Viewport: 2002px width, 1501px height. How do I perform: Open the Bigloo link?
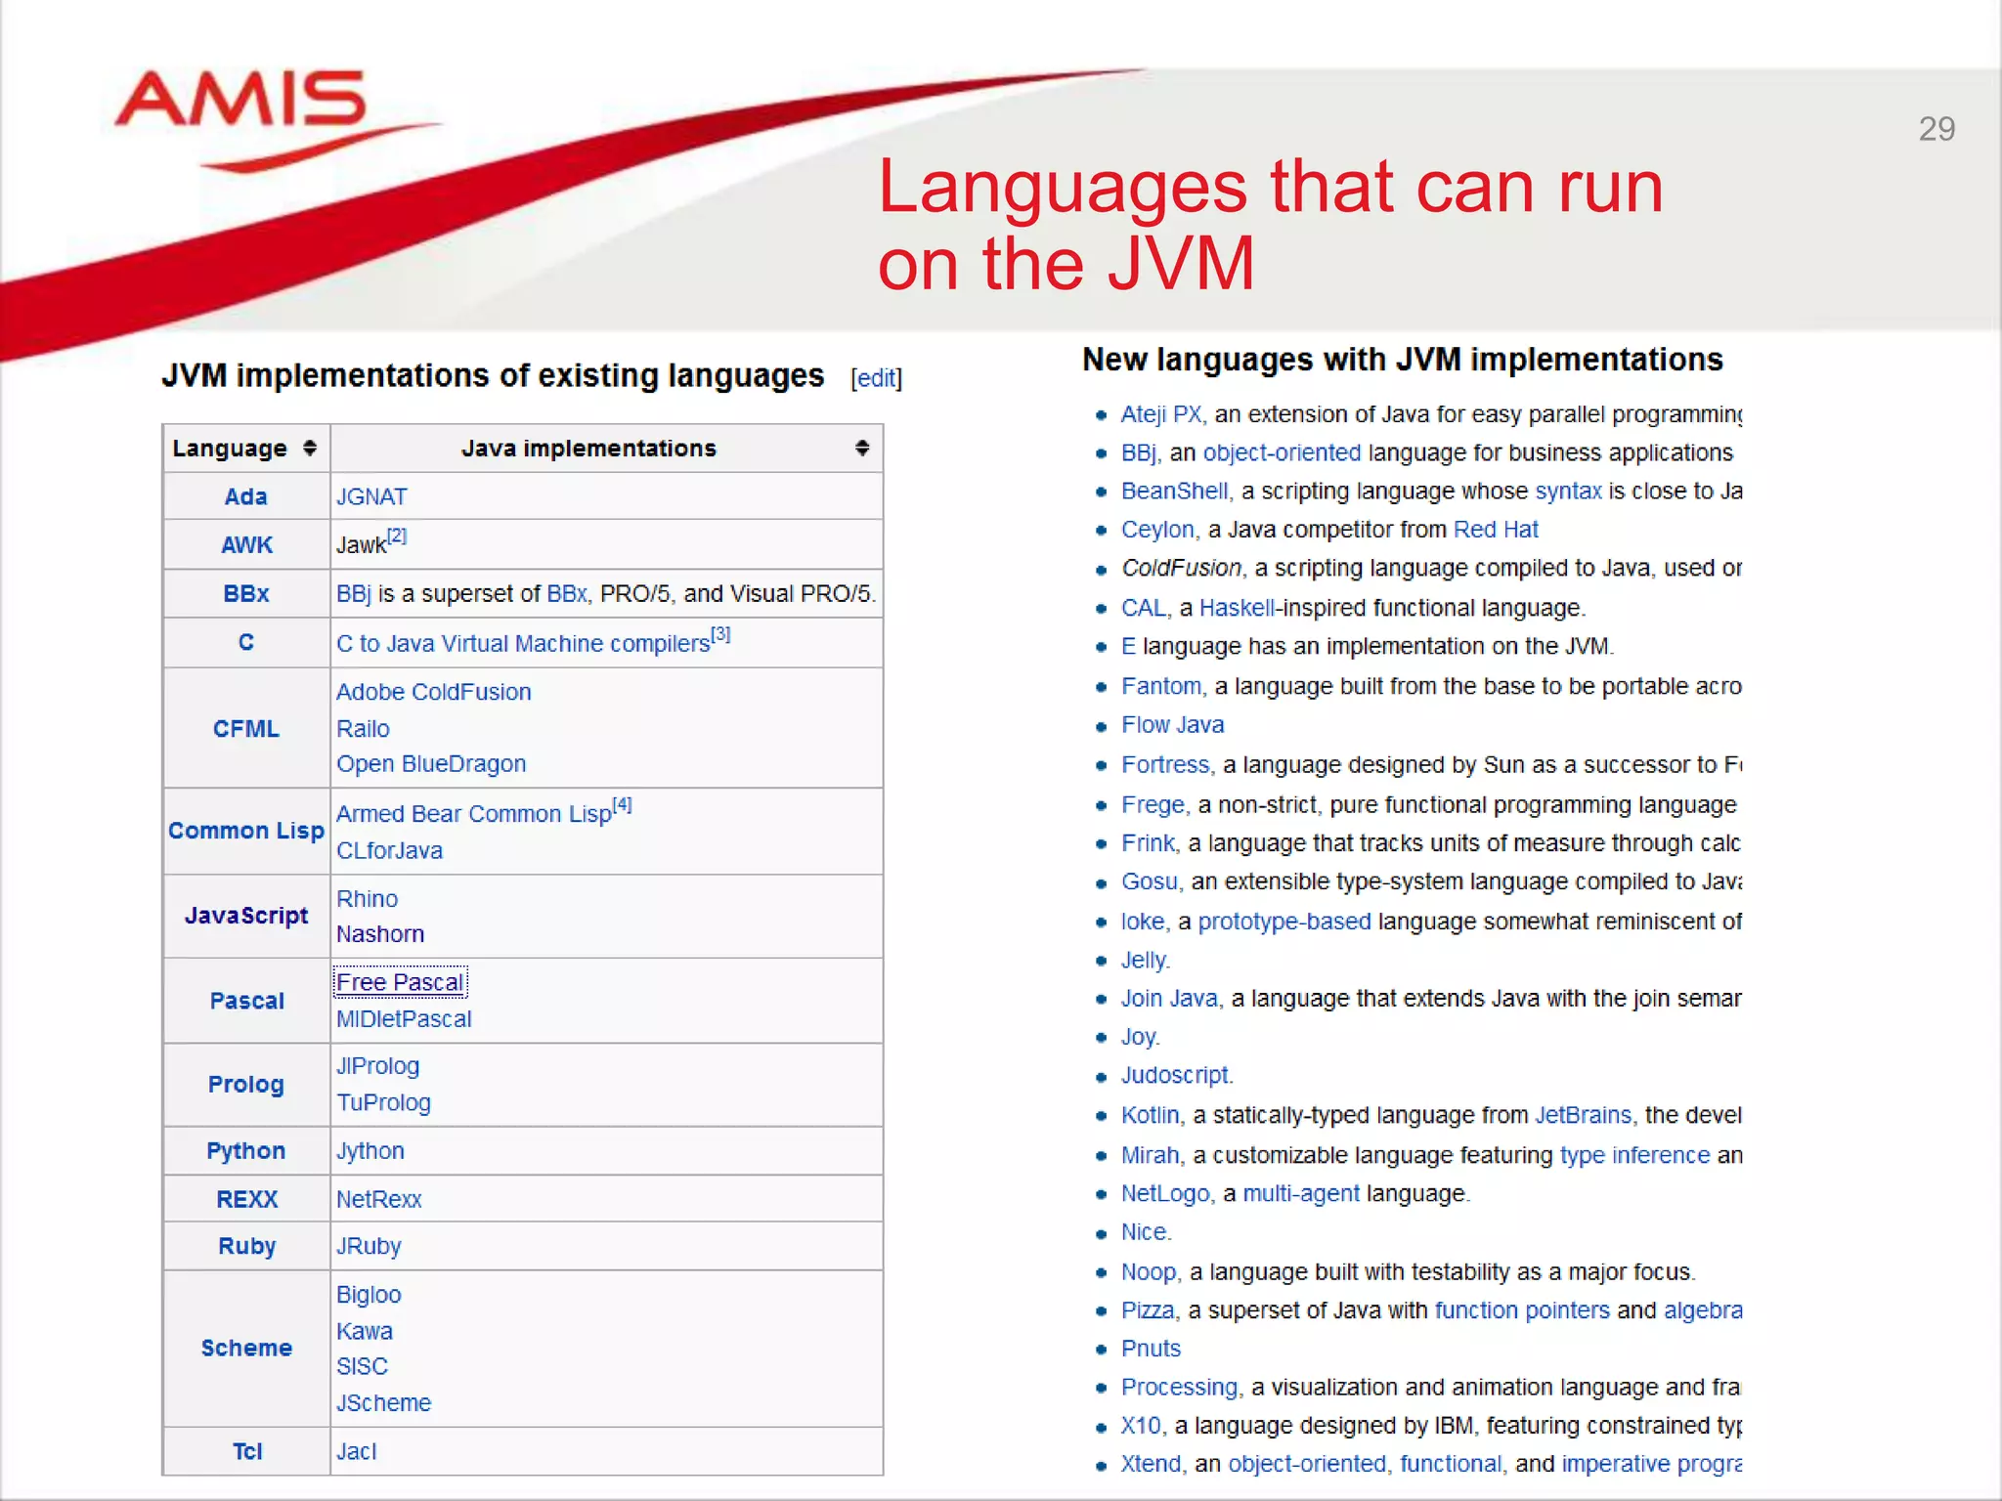[369, 1295]
